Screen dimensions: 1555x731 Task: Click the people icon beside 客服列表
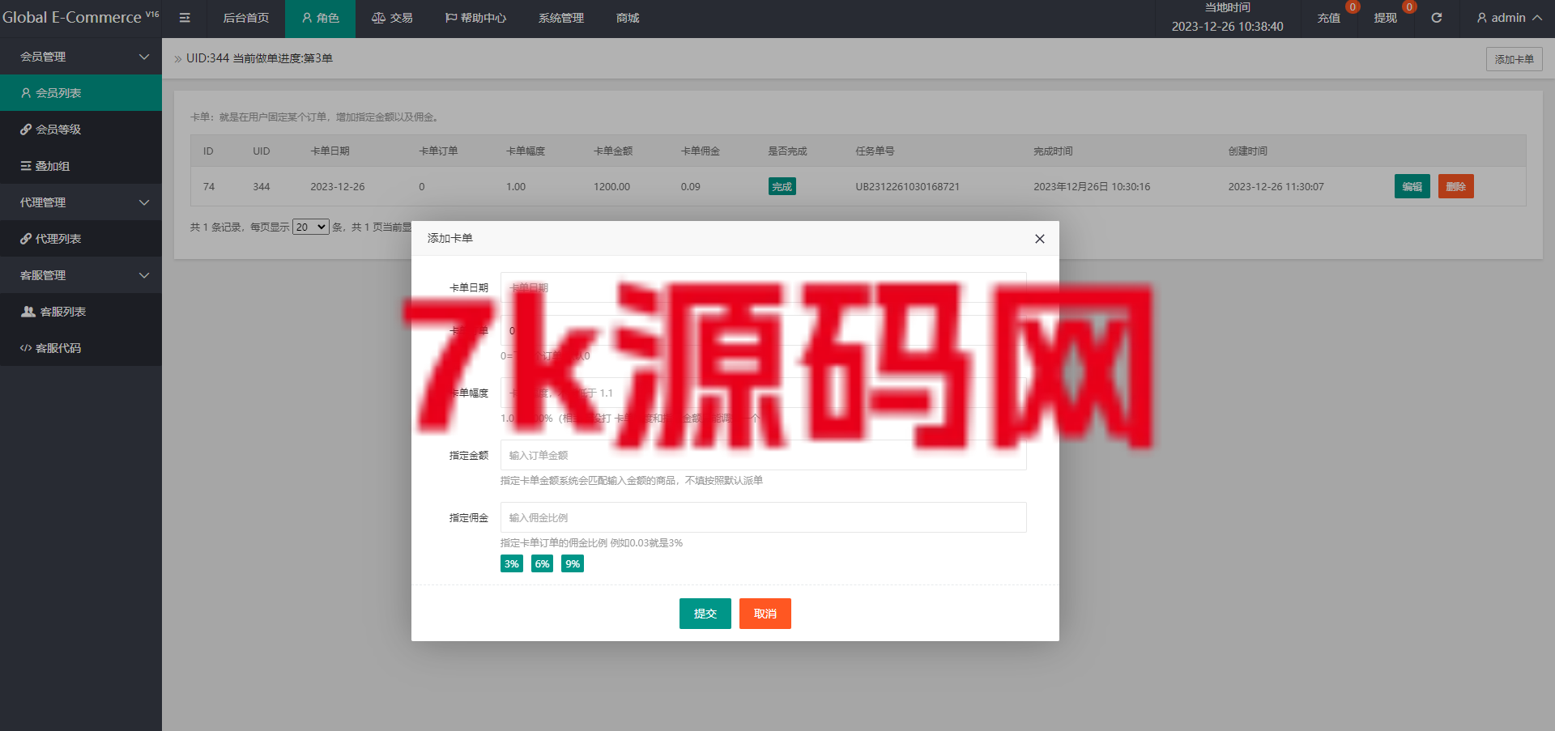click(x=28, y=312)
